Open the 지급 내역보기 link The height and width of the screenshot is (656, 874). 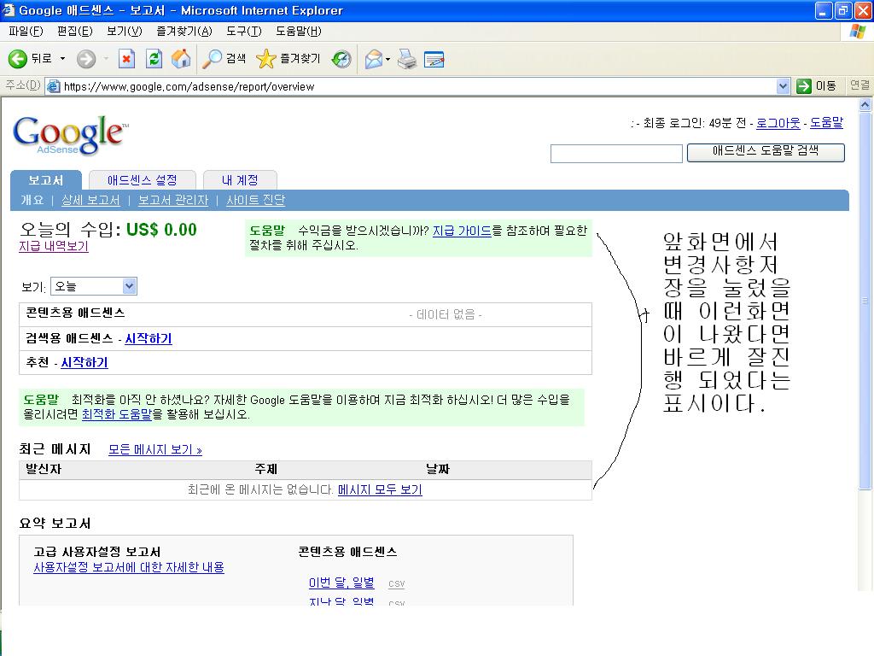pyautogui.click(x=54, y=246)
